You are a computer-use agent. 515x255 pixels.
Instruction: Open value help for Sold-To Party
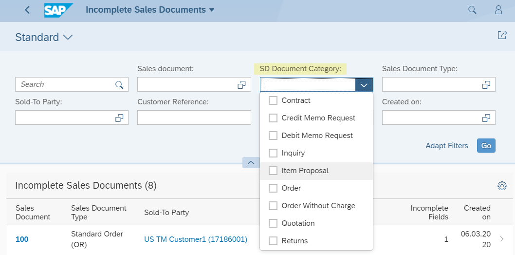(x=119, y=118)
